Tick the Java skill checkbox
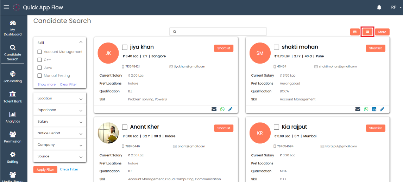Viewport: 403px width, 182px height. click(40, 68)
